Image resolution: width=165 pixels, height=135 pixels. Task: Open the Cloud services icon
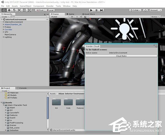click(x=145, y=10)
